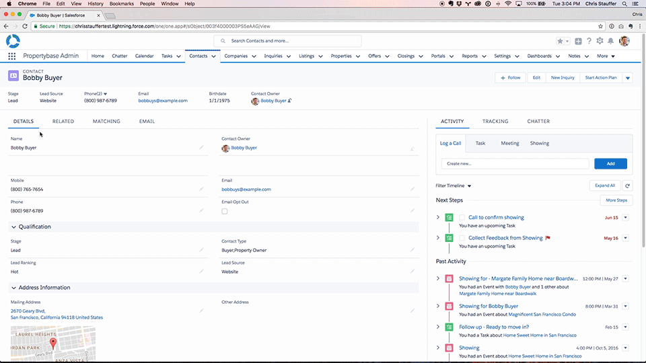Screen dimensions: 646x363
Task: Open the Apple menu
Action: (x=9, y=4)
